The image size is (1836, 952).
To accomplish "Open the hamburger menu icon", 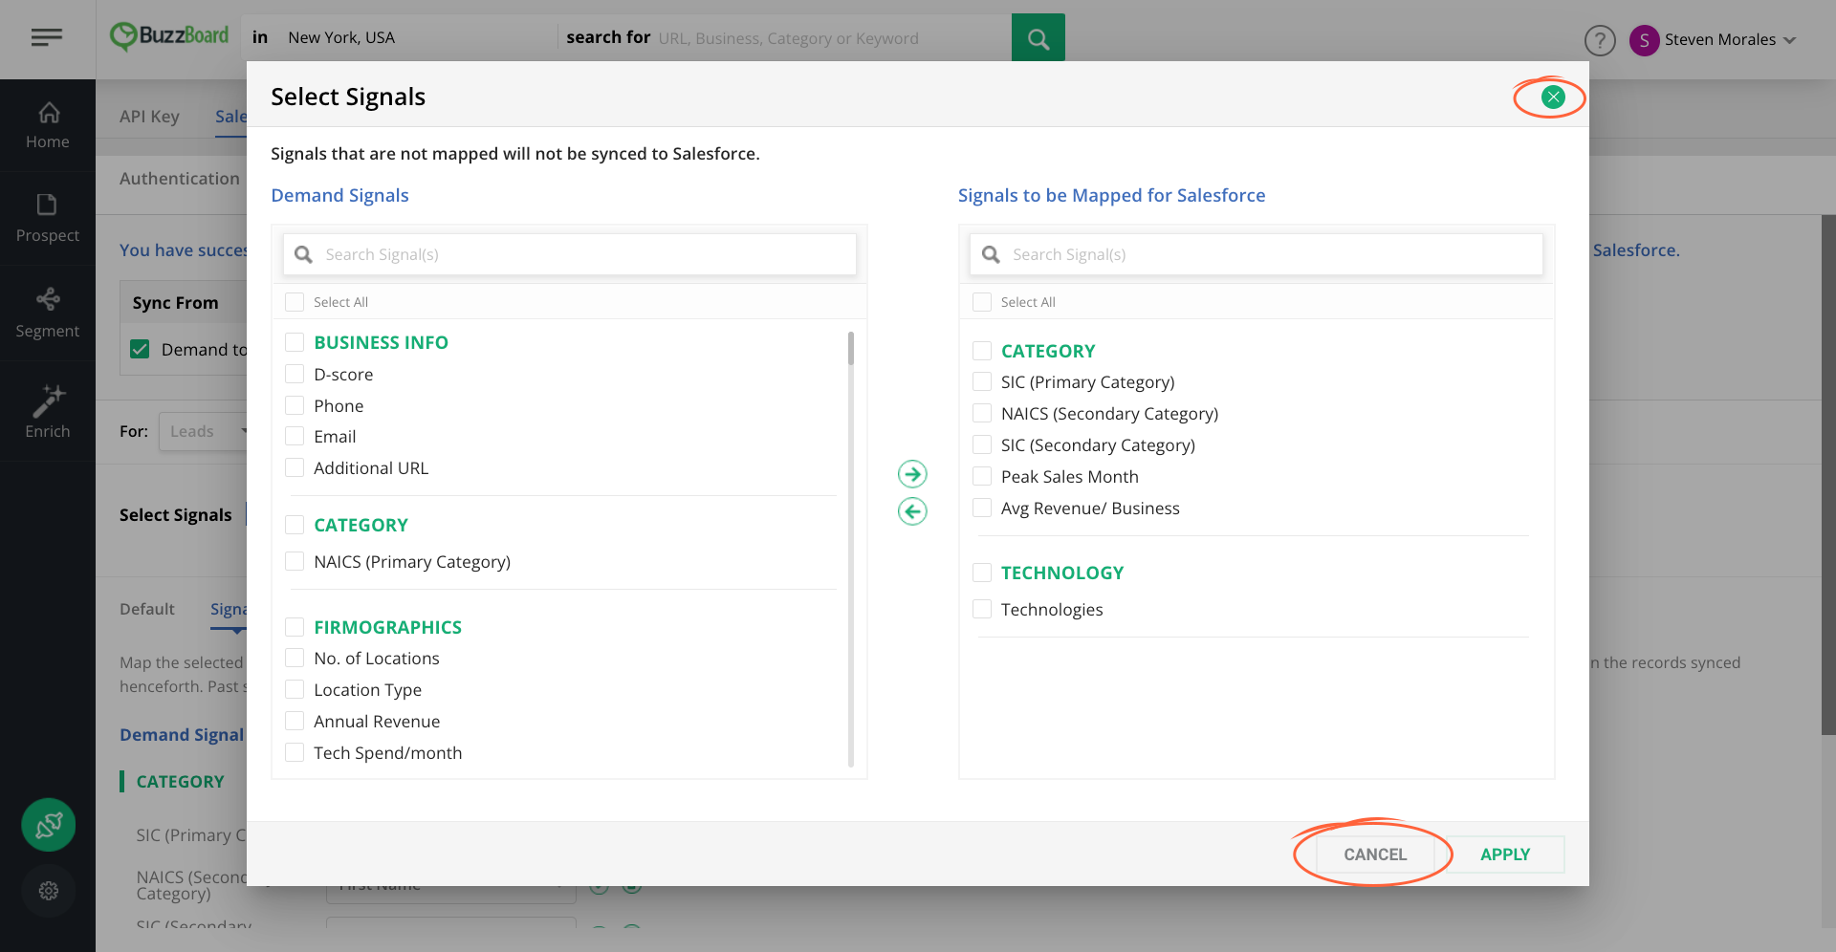I will [46, 37].
